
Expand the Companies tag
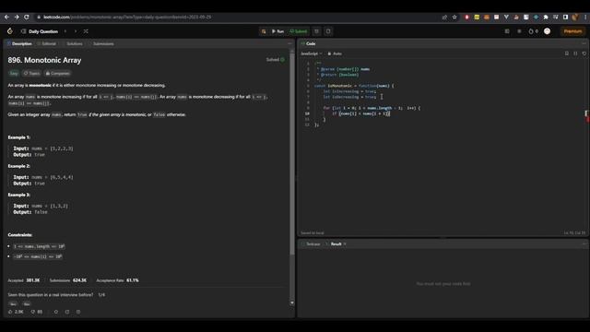(57, 74)
